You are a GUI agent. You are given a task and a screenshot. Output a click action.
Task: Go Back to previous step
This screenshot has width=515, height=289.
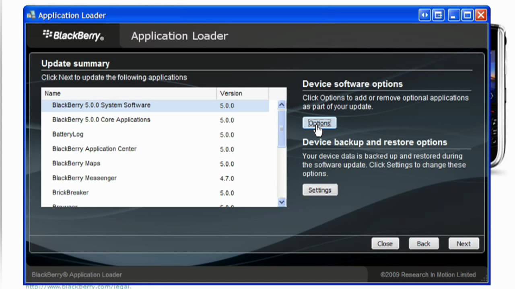(x=424, y=244)
